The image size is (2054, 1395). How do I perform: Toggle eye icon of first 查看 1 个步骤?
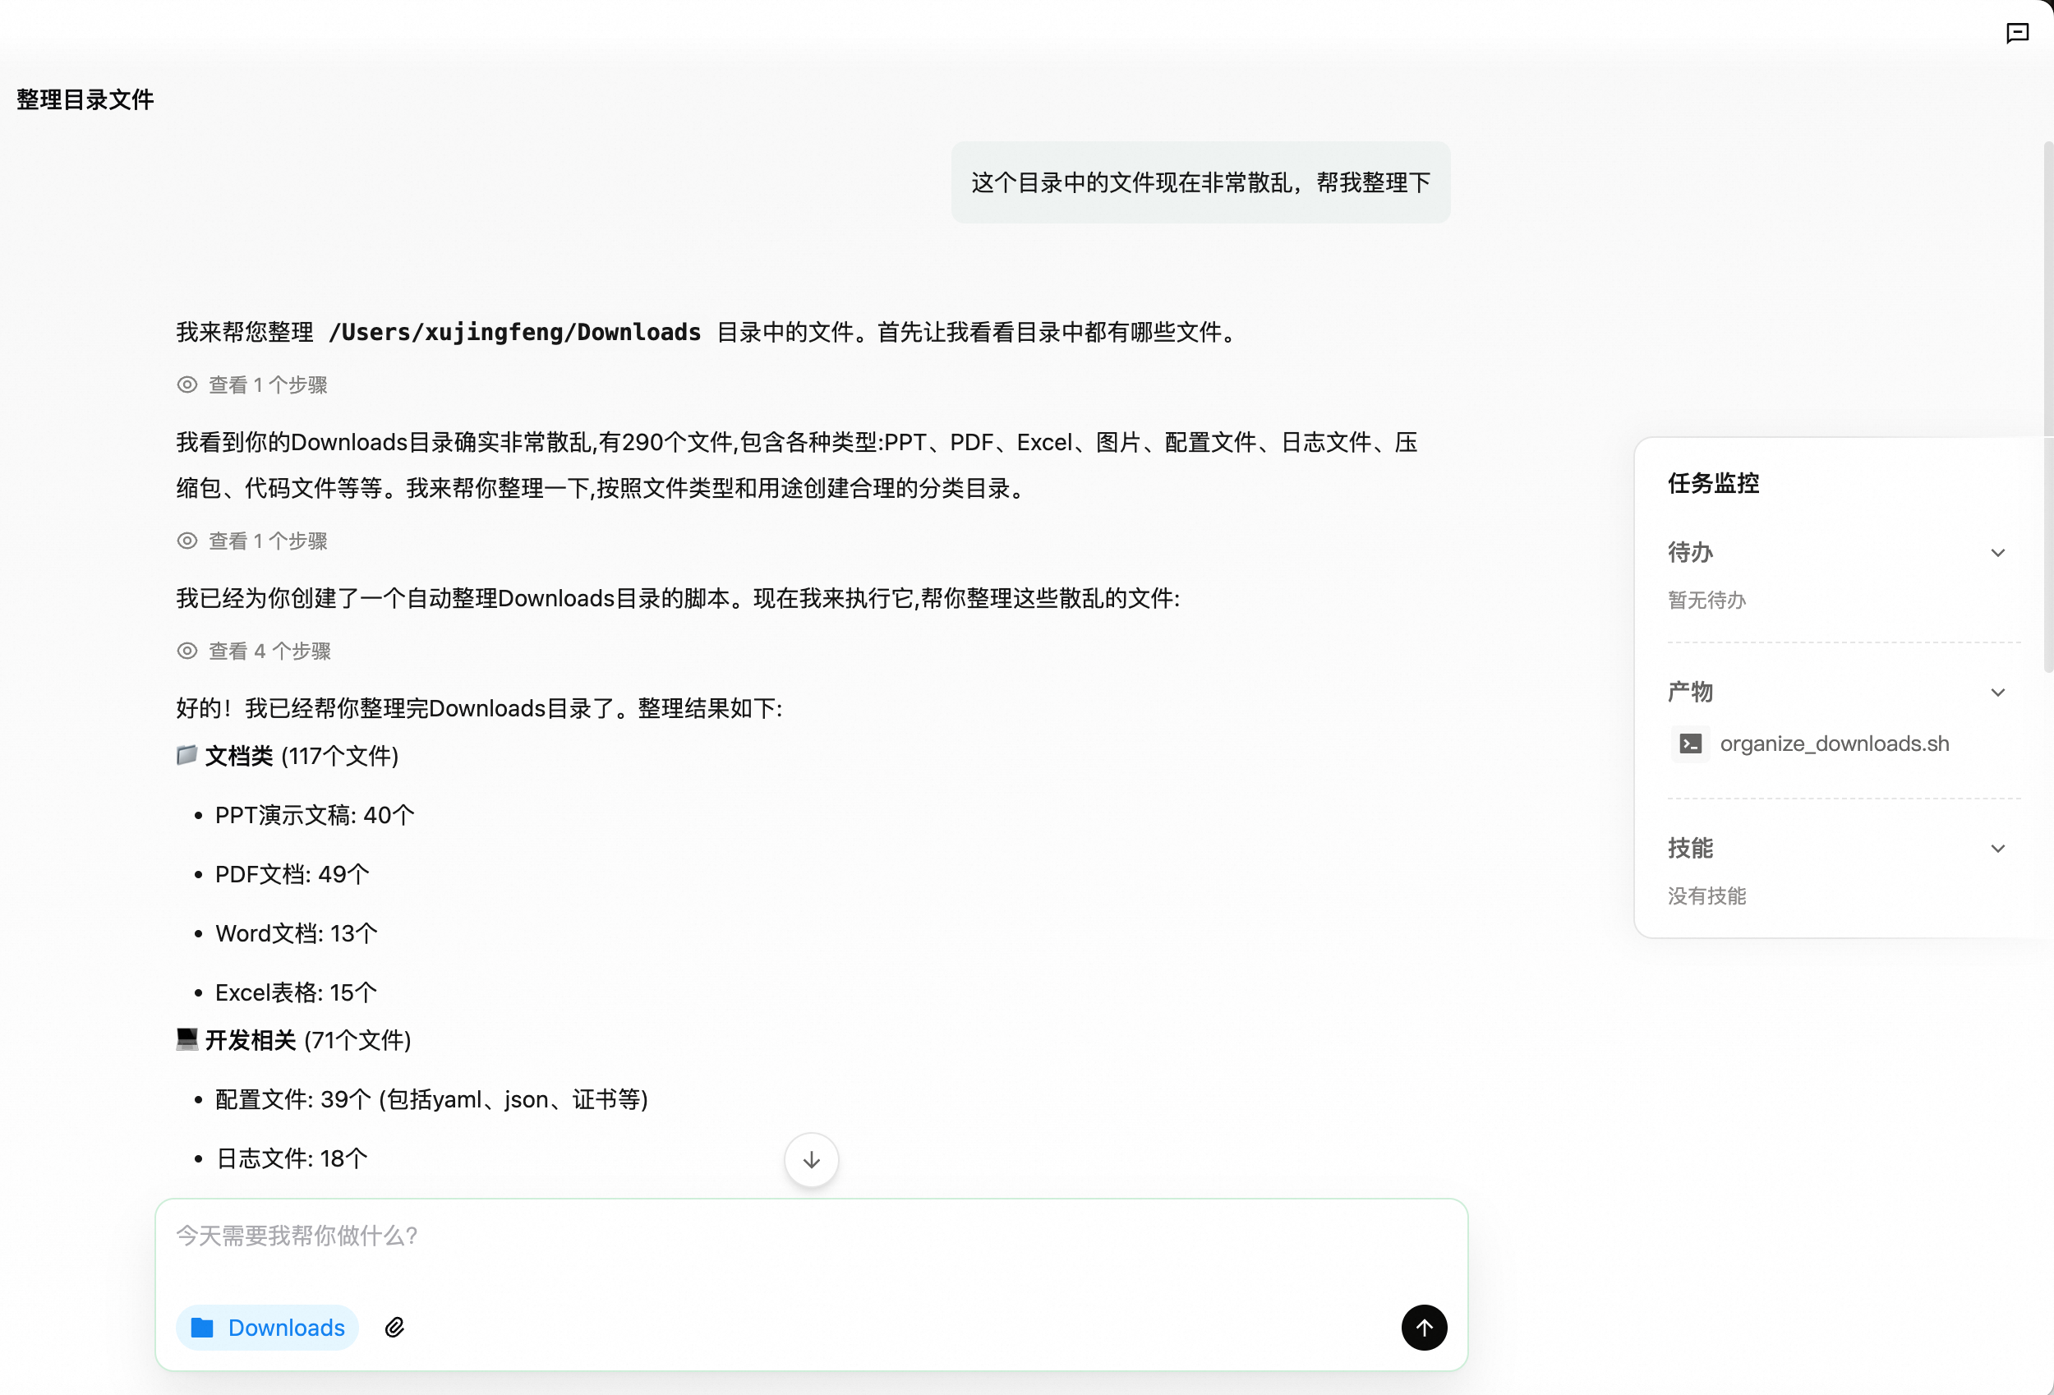coord(187,384)
